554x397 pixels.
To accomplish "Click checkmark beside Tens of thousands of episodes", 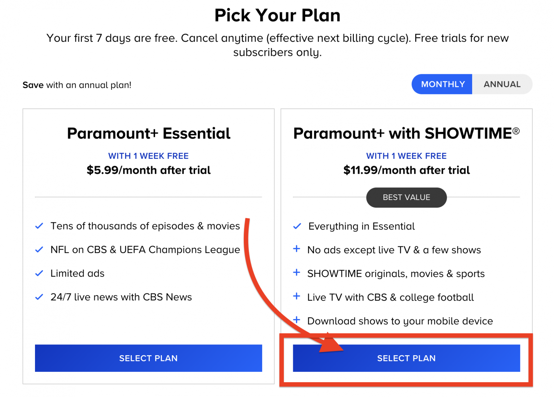I will click(39, 226).
